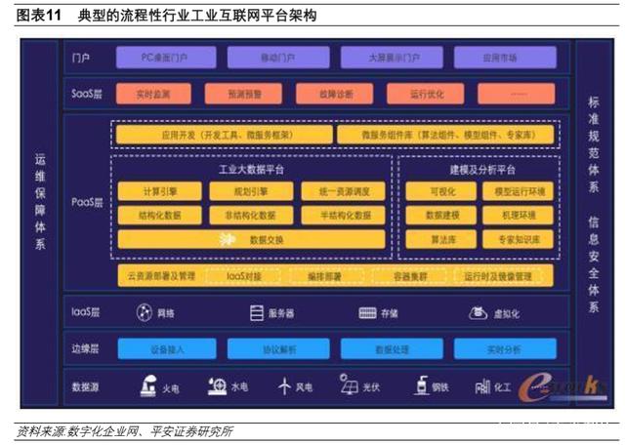The image size is (625, 445).
Task: Click the 半结构化数据 block
Action: (343, 215)
